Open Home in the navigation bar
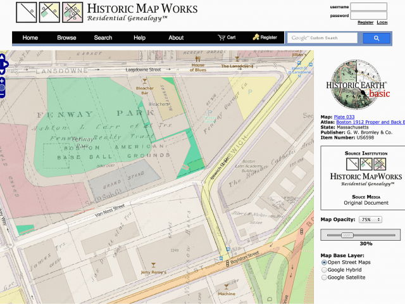This screenshot has height=304, width=405. pos(30,38)
